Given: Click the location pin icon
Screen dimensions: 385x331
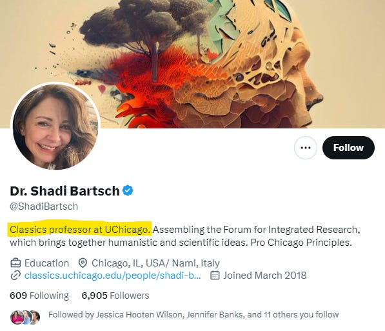Looking at the screenshot, I should tap(83, 263).
